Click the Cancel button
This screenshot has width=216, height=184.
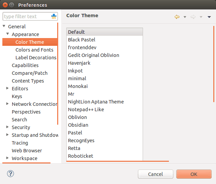[155, 174]
